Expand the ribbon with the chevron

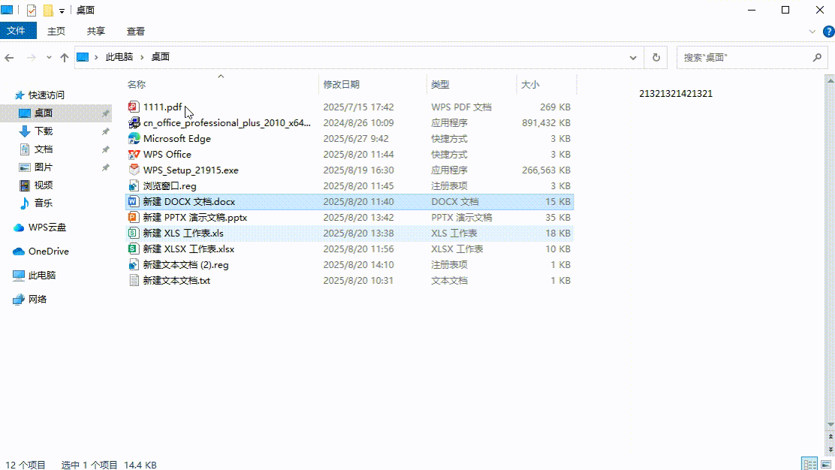812,32
